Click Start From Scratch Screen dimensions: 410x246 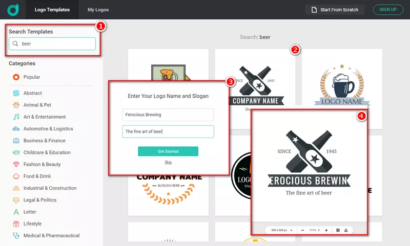[x=335, y=10]
